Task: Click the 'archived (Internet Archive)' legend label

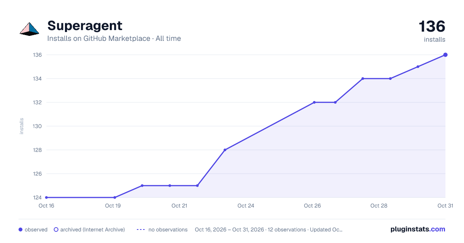Action: (x=92, y=229)
